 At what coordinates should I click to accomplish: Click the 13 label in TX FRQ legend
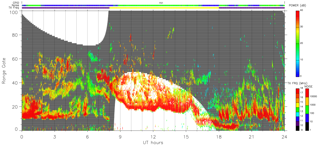302,112
